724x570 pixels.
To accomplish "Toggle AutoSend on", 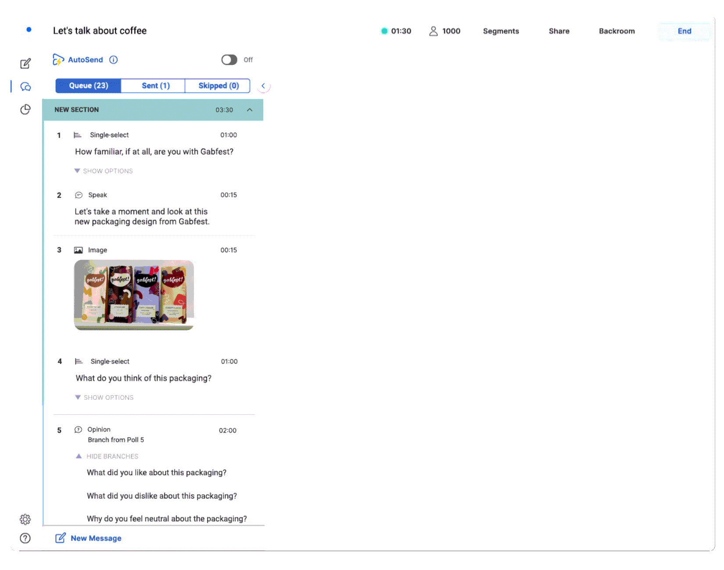I will [229, 60].
